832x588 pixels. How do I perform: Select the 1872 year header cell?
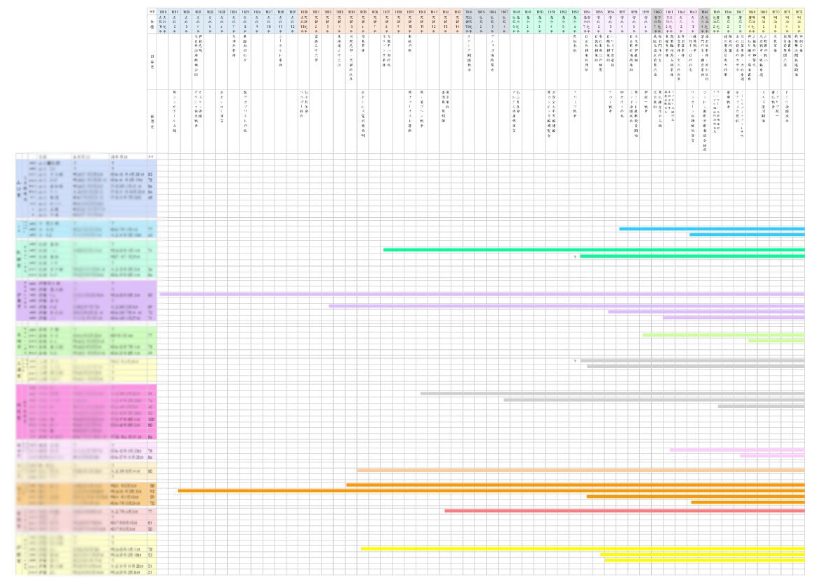798,11
